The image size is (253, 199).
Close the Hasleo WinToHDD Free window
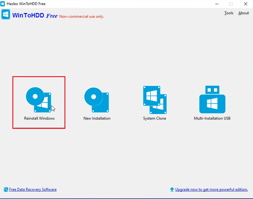pyautogui.click(x=246, y=4)
